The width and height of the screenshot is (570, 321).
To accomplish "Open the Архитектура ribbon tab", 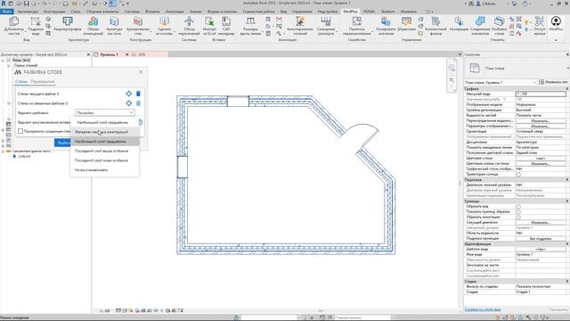I will 28,12.
